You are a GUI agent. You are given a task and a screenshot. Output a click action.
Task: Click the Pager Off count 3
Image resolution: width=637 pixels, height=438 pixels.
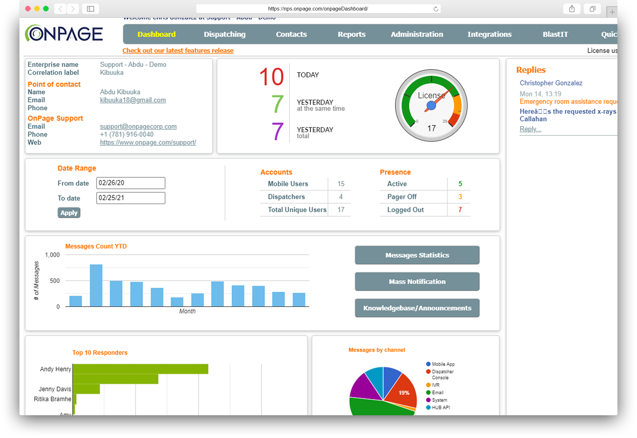pyautogui.click(x=460, y=197)
